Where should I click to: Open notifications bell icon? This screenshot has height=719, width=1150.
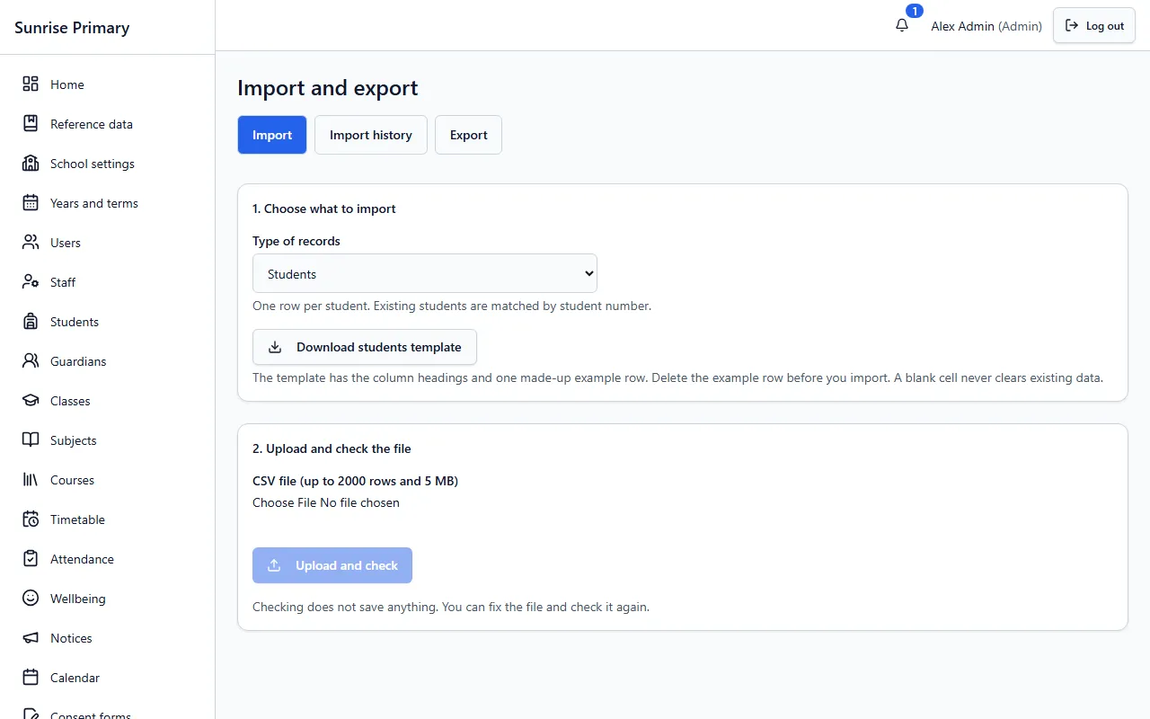pyautogui.click(x=902, y=25)
